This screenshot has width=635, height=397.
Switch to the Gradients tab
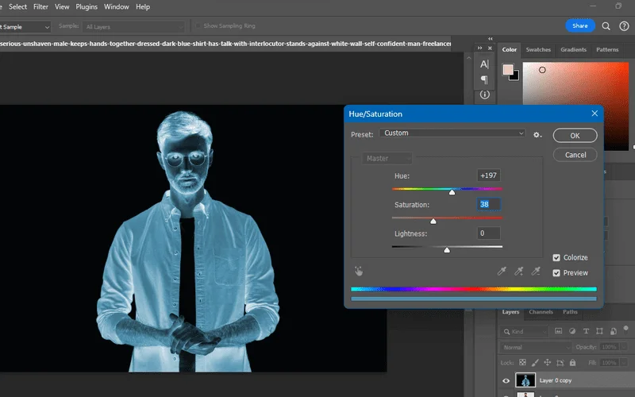point(573,49)
